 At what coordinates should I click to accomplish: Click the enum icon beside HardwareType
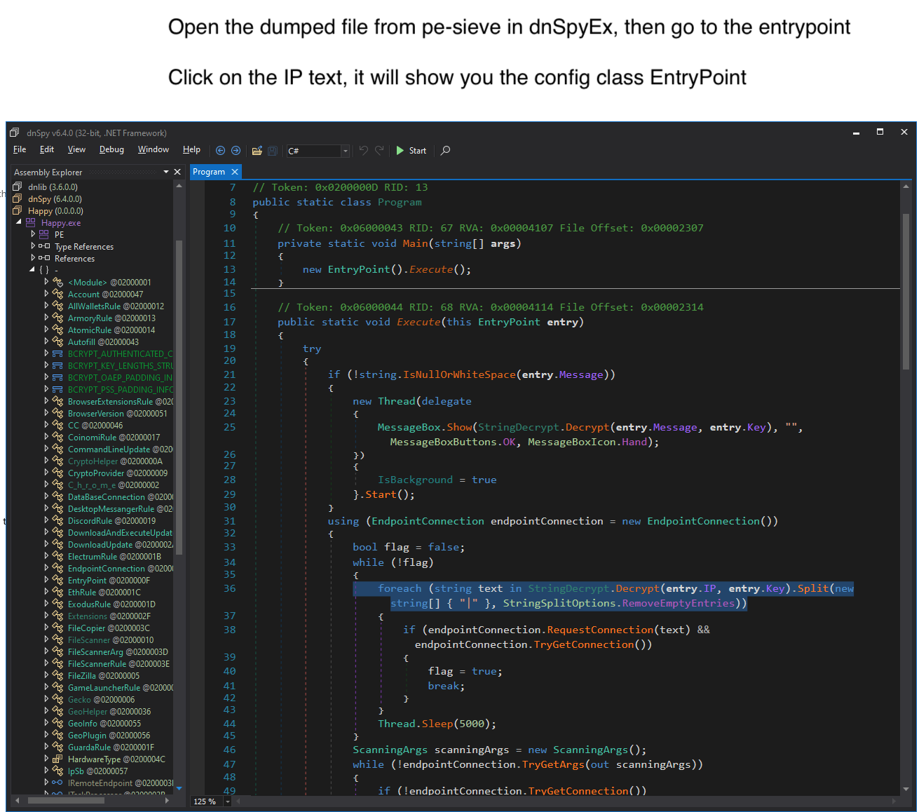coord(58,759)
